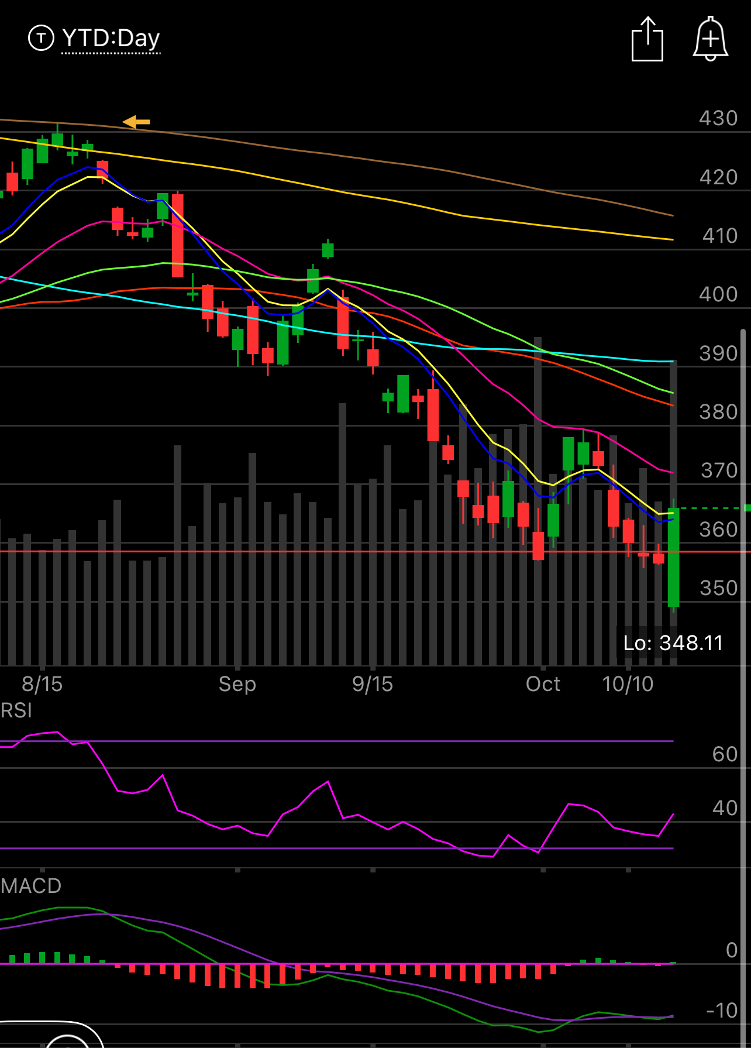Viewport: 751px width, 1048px height.
Task: Tap the 8/15 date axis label
Action: [x=42, y=684]
